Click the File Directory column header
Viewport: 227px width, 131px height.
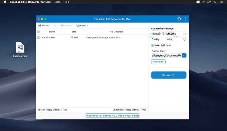click(116, 32)
